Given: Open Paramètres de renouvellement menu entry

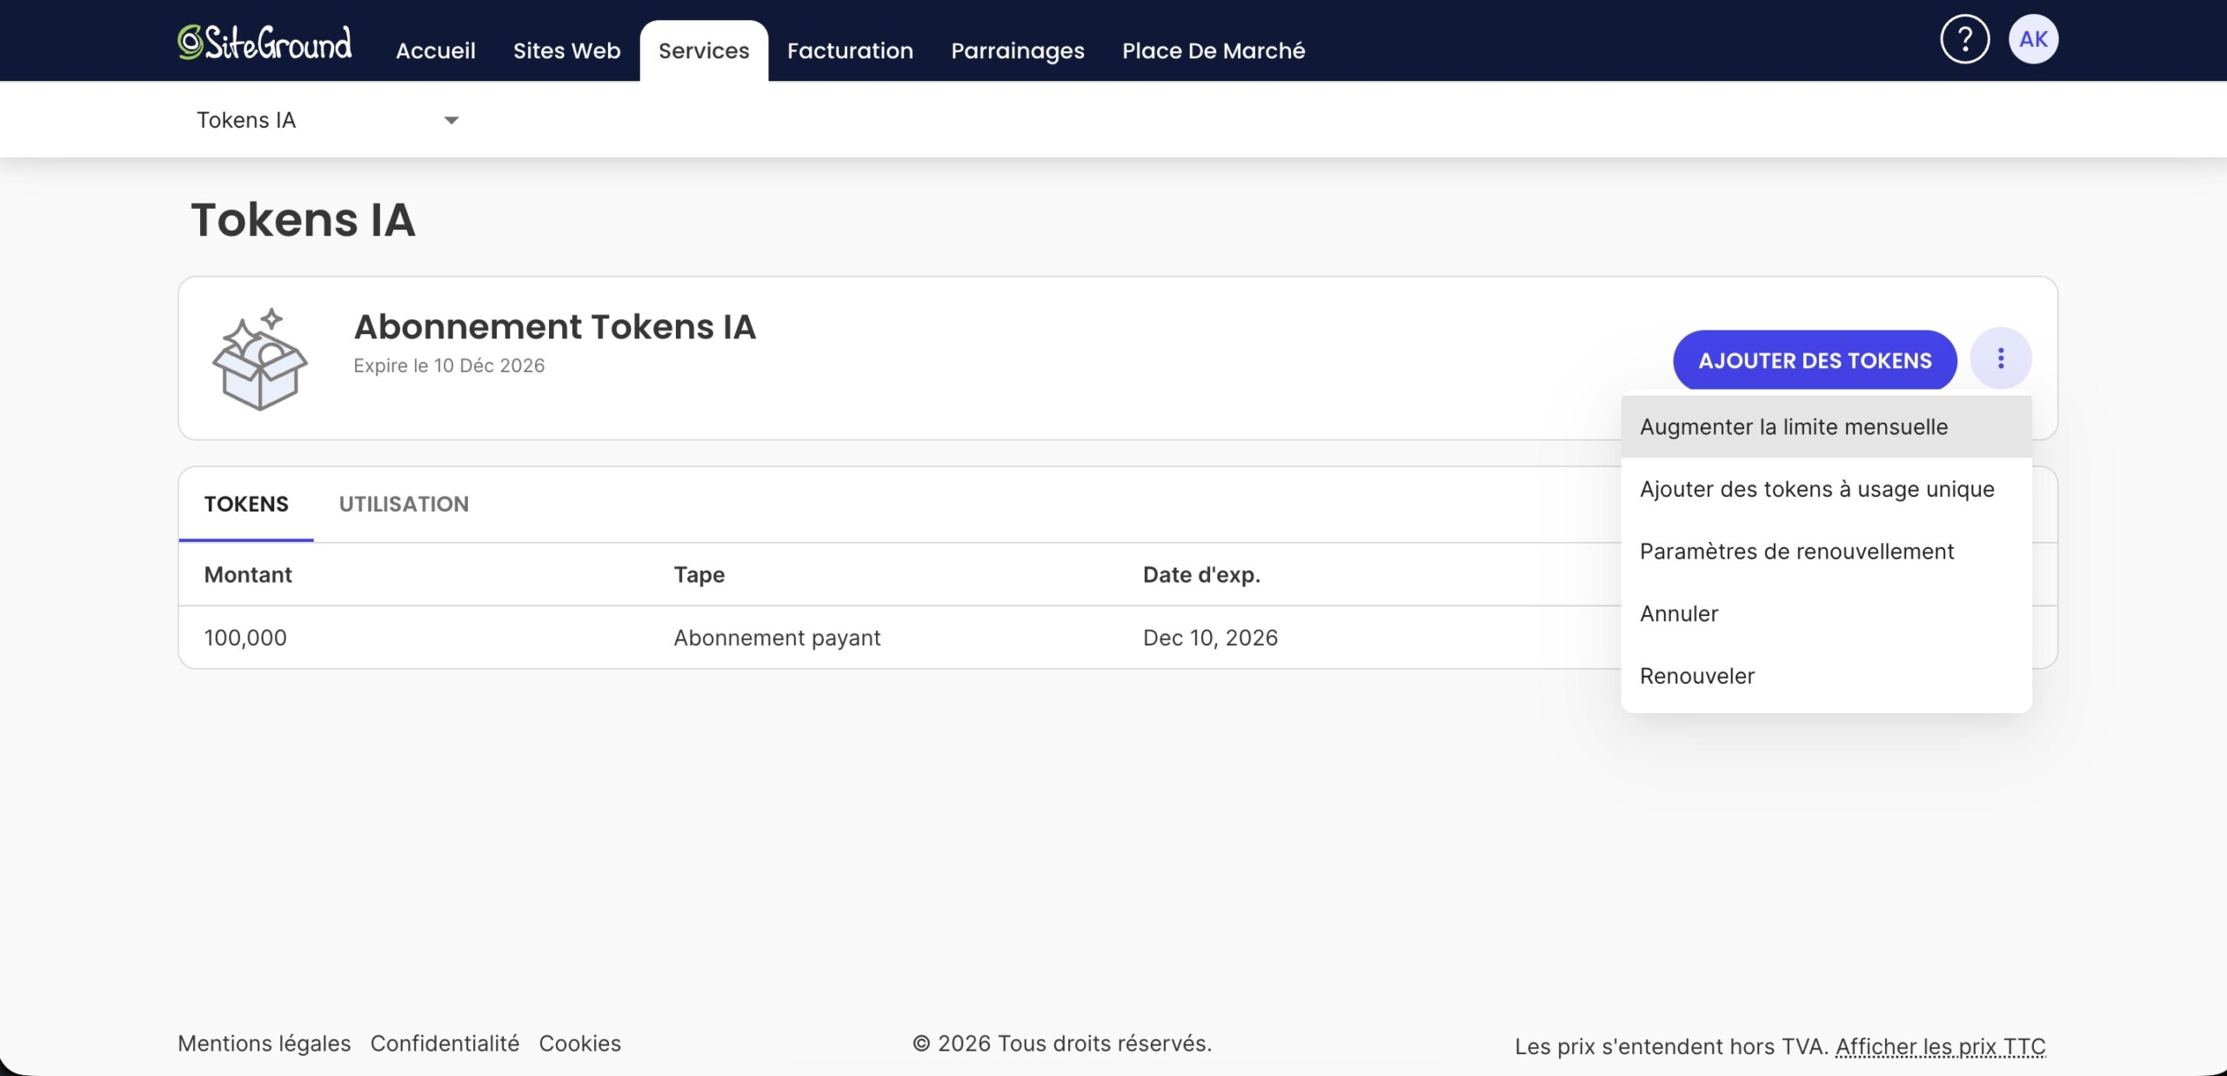Looking at the screenshot, I should click(1826, 551).
